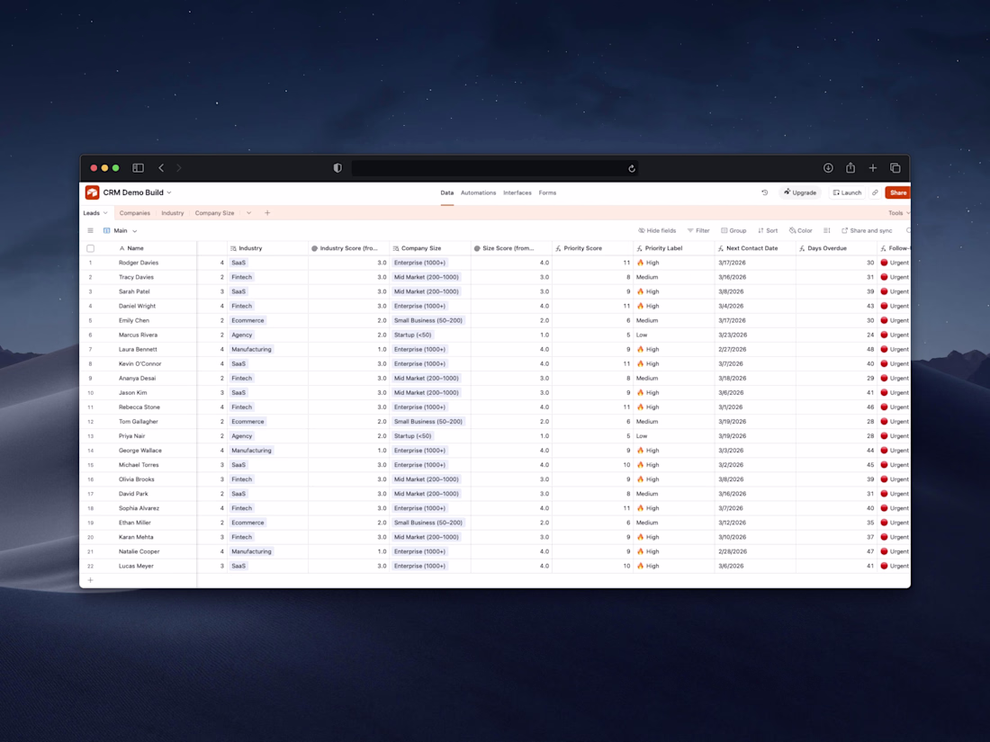Expand the CRM Demo Build base menu

tap(169, 192)
